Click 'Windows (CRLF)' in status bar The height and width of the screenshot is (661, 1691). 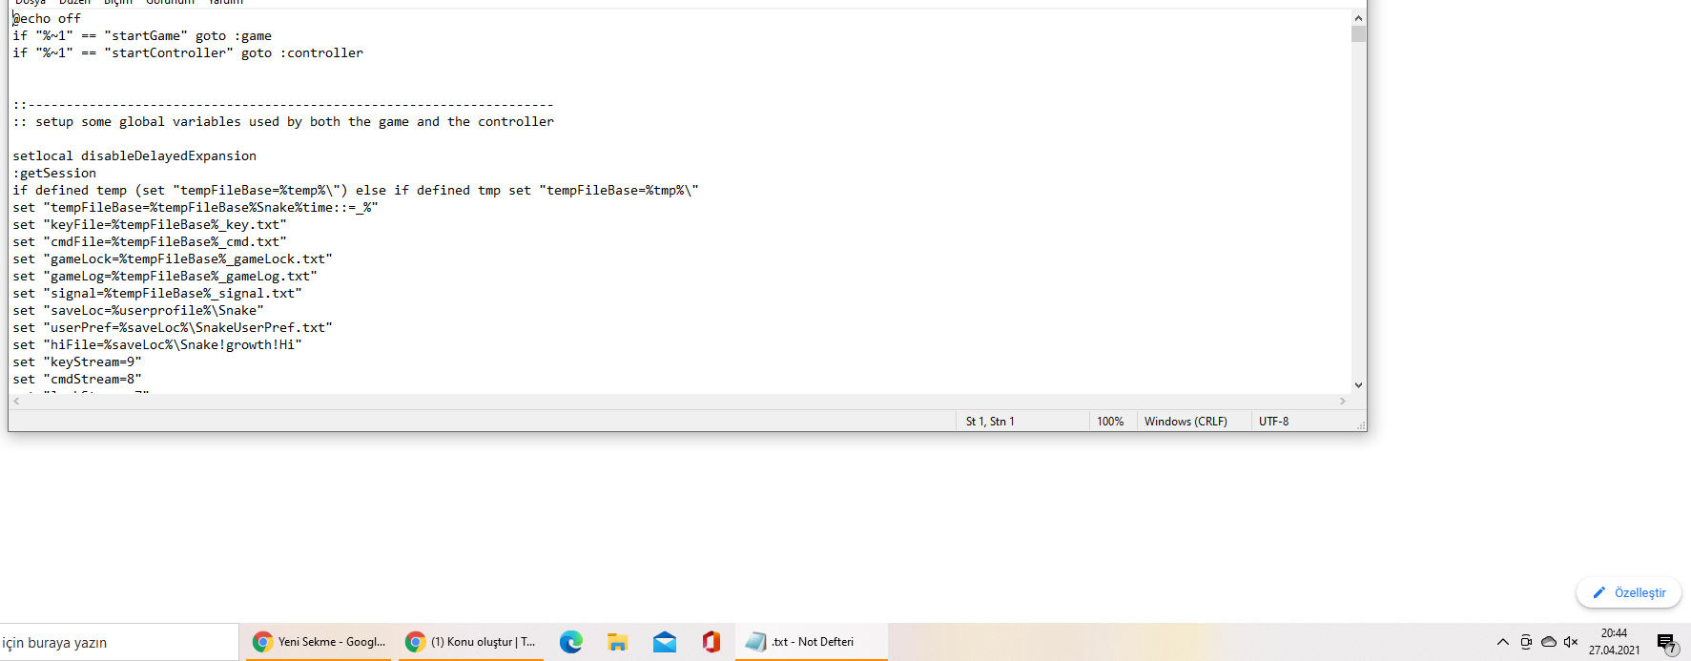click(x=1186, y=421)
